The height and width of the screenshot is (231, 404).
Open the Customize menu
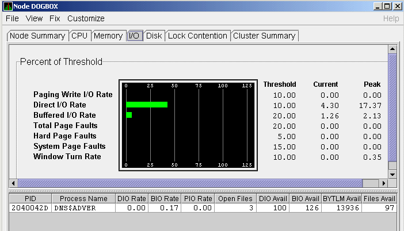point(86,18)
